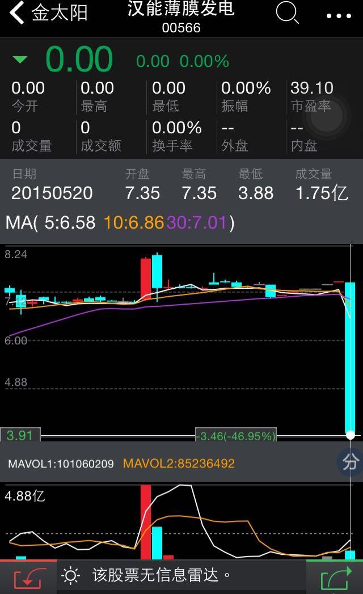Tap the -3.46(-46.95%) change label
Viewport: 363px width, 594px height.
(236, 436)
